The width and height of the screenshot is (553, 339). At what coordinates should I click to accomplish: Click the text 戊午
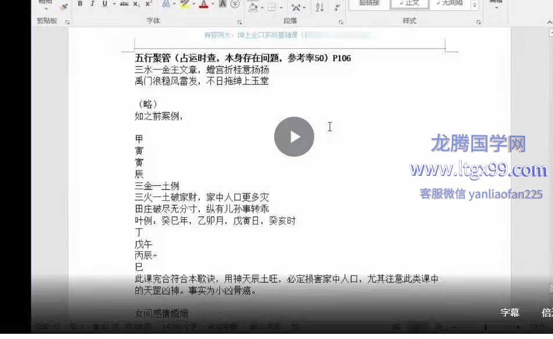143,244
